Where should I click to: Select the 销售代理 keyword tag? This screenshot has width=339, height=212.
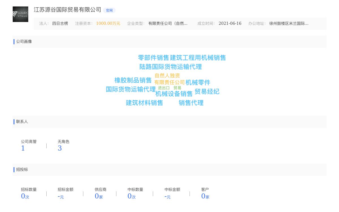[x=191, y=103]
